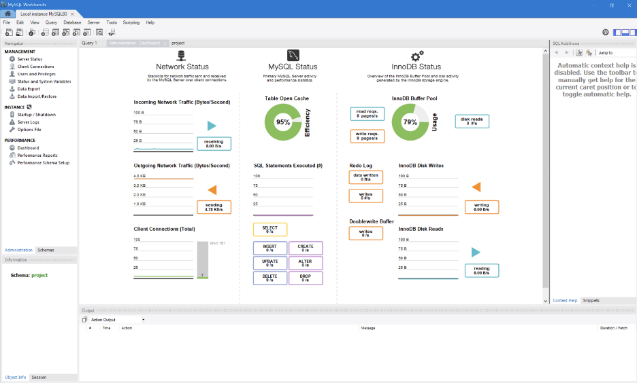Toggle bottom output panel visibility
The image size is (637, 383).
click(625, 33)
